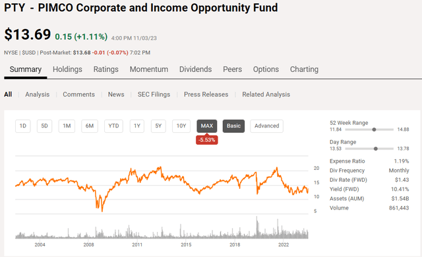Open the Peers tab
The height and width of the screenshot is (257, 422).
232,69
